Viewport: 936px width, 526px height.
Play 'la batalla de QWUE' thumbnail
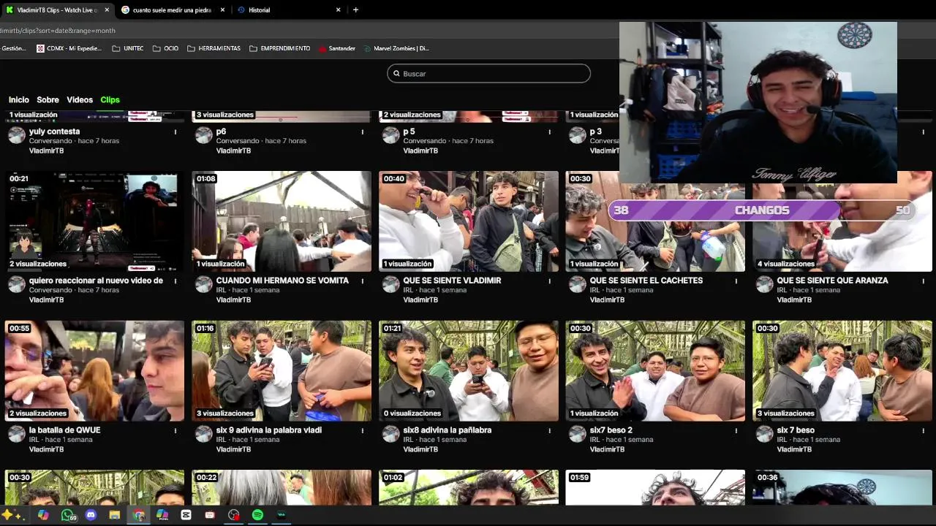(x=94, y=371)
